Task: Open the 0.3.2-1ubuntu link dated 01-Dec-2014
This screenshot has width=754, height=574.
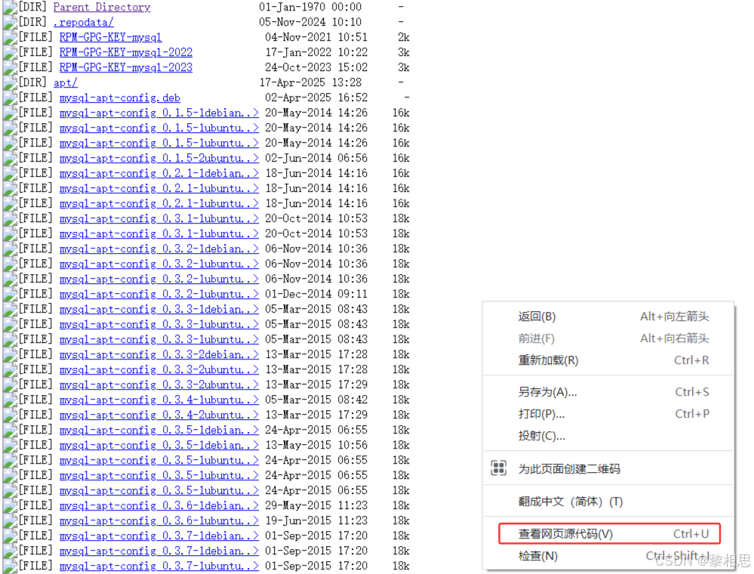Action: (158, 294)
